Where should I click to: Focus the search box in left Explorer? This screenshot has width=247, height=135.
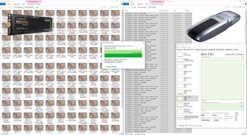tap(115, 7)
